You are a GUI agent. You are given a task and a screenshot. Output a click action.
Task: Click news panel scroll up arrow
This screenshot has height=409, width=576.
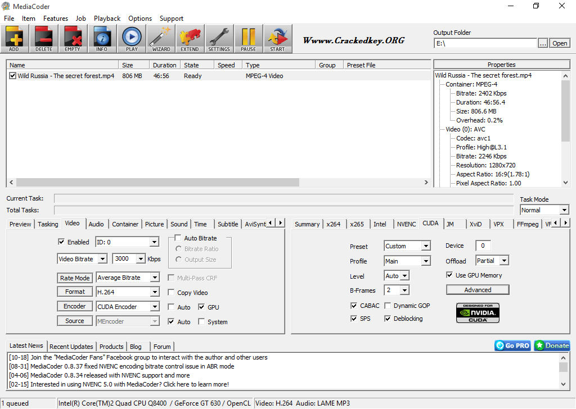(x=564, y=358)
